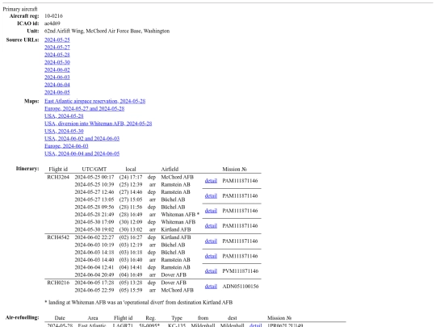Viewport: 436px width, 327px height.
Task: Open detail for Büchel to Ramstein 06-03 leg
Action: point(211,256)
